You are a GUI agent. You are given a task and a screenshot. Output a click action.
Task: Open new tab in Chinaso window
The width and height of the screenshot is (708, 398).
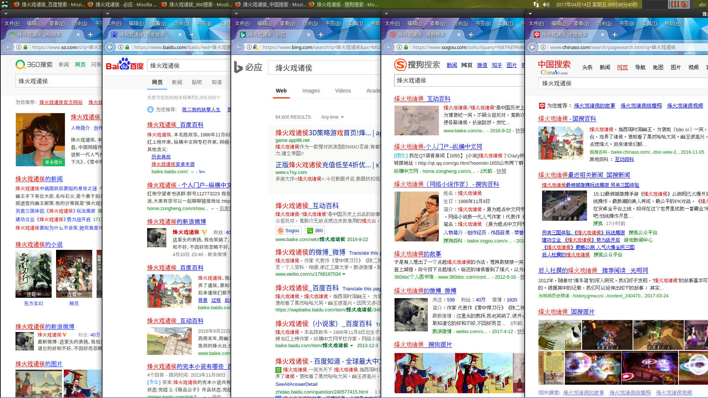tap(615, 35)
